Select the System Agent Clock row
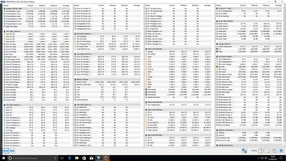286x161 pixels. point(37,59)
